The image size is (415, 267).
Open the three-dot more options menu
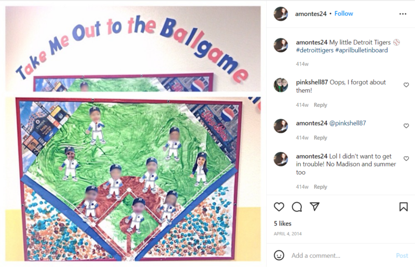click(x=403, y=14)
